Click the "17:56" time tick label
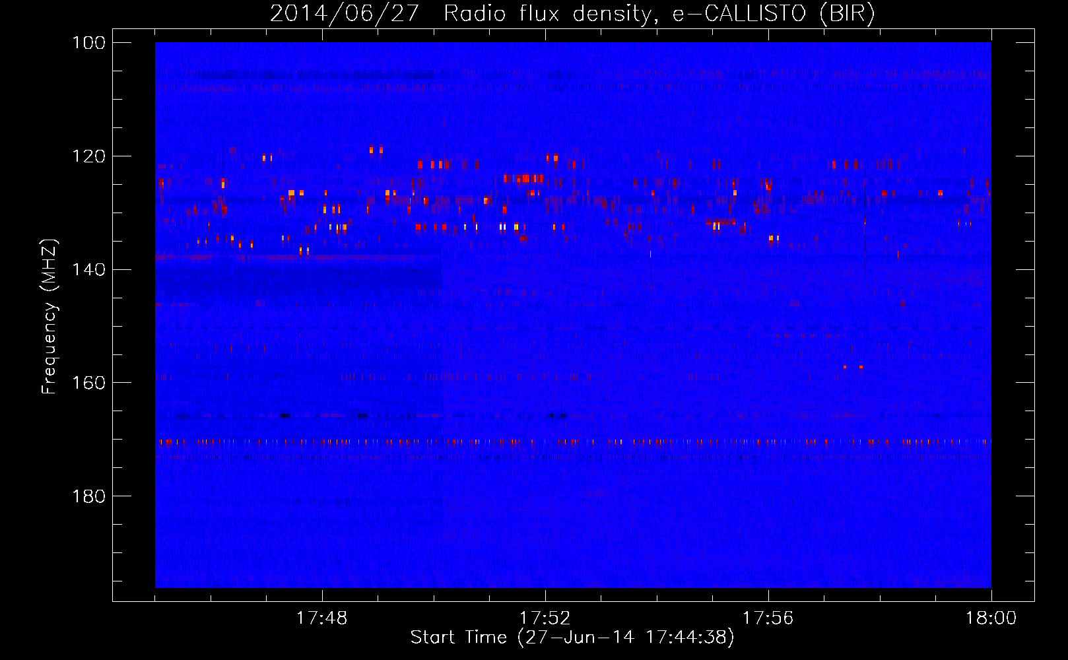Screen dimensions: 1068x660 click(x=768, y=618)
